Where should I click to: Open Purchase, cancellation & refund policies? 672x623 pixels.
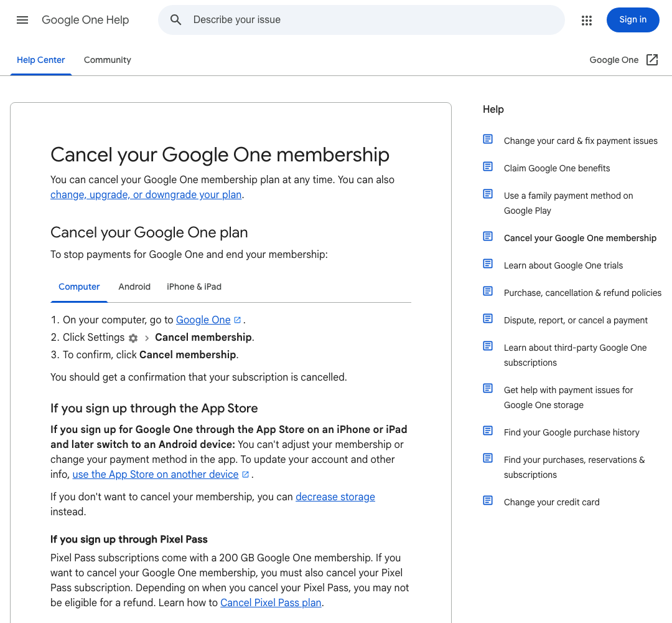click(x=582, y=293)
